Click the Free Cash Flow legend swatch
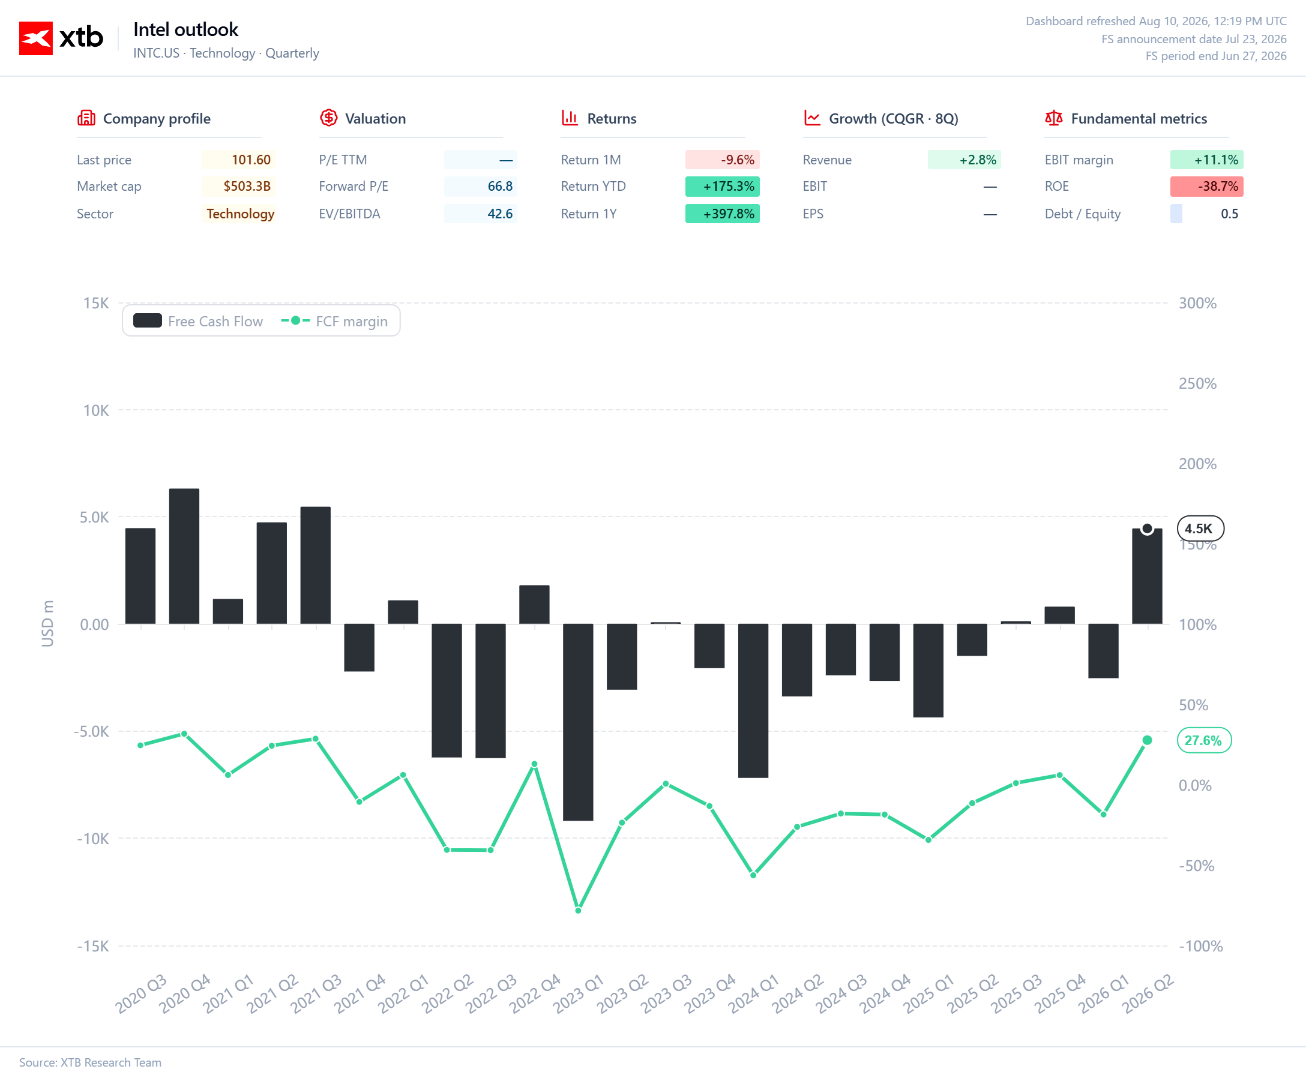1306x1075 pixels. point(148,321)
